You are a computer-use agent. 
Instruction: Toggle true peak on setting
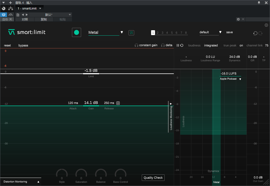pyautogui.click(x=241, y=46)
